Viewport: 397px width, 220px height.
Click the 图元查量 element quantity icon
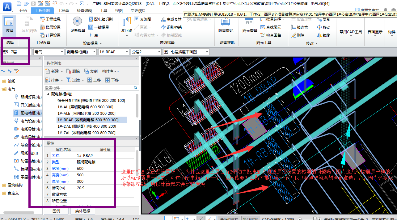[x=250, y=22]
